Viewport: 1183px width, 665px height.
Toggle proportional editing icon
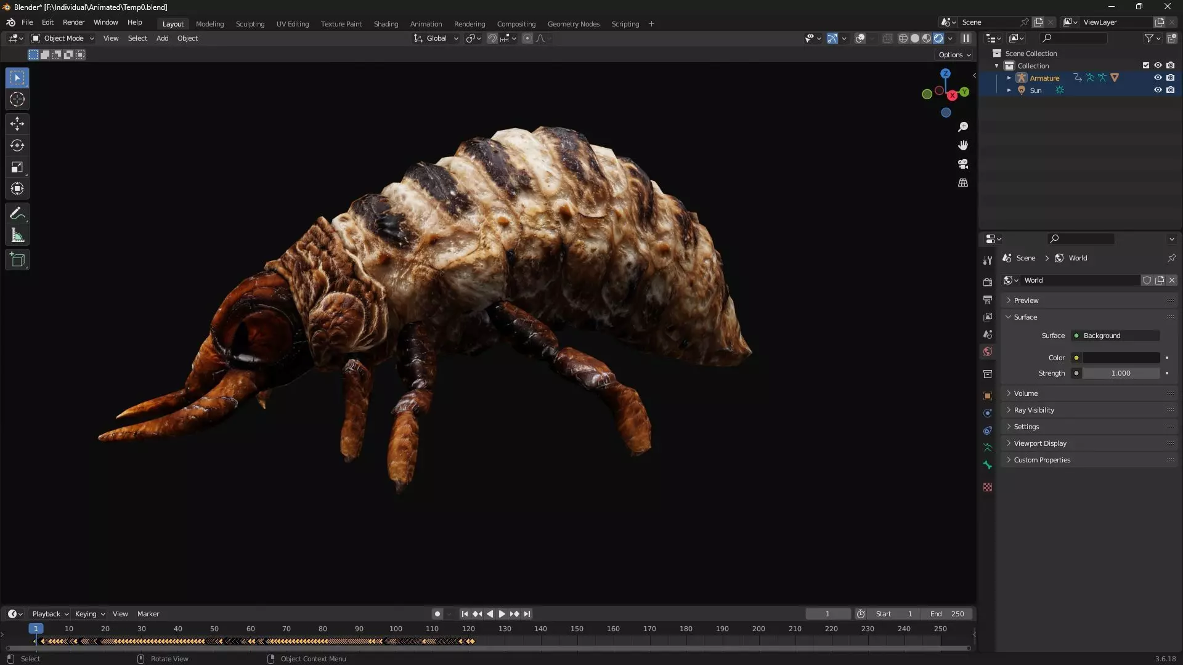(x=527, y=38)
